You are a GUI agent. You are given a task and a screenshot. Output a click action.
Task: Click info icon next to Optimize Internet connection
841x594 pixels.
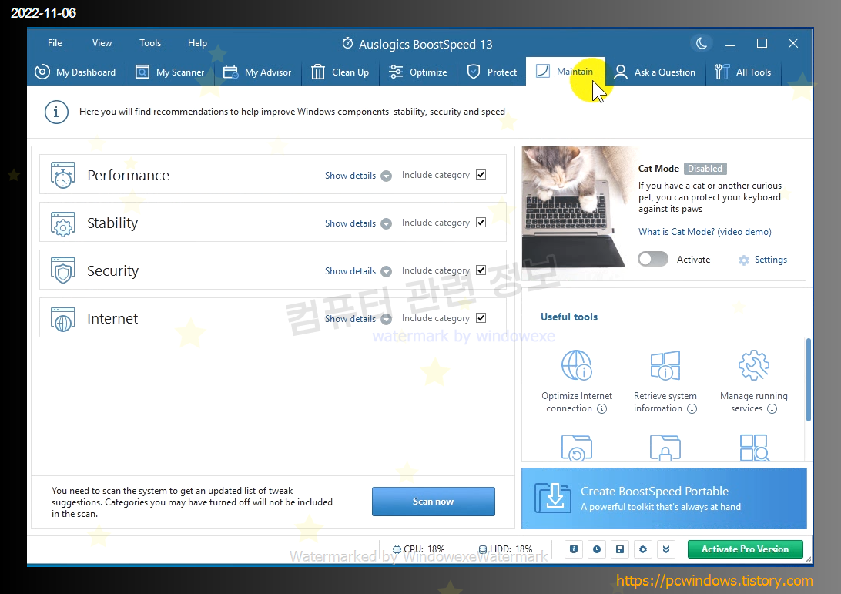point(601,409)
